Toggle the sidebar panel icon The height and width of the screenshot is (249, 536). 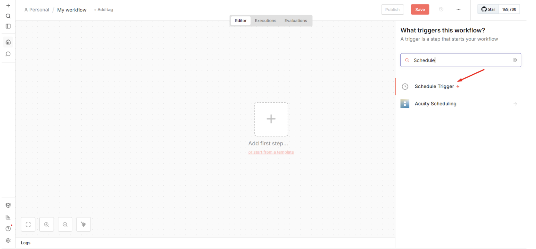[x=8, y=26]
